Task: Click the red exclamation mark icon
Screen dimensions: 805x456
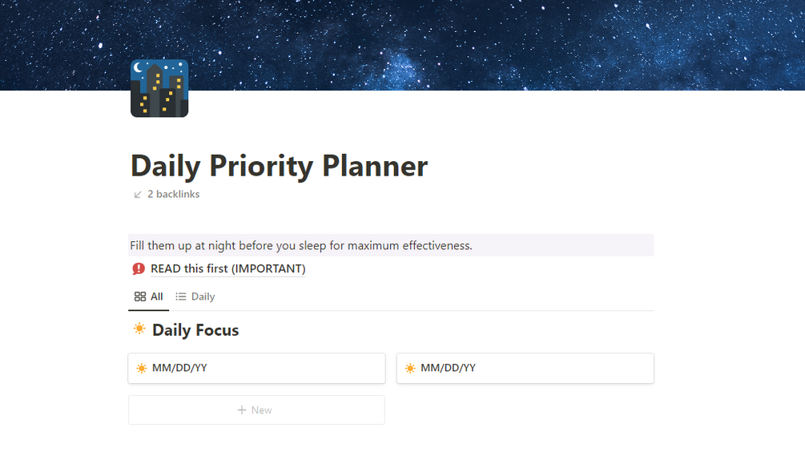Action: pos(139,268)
